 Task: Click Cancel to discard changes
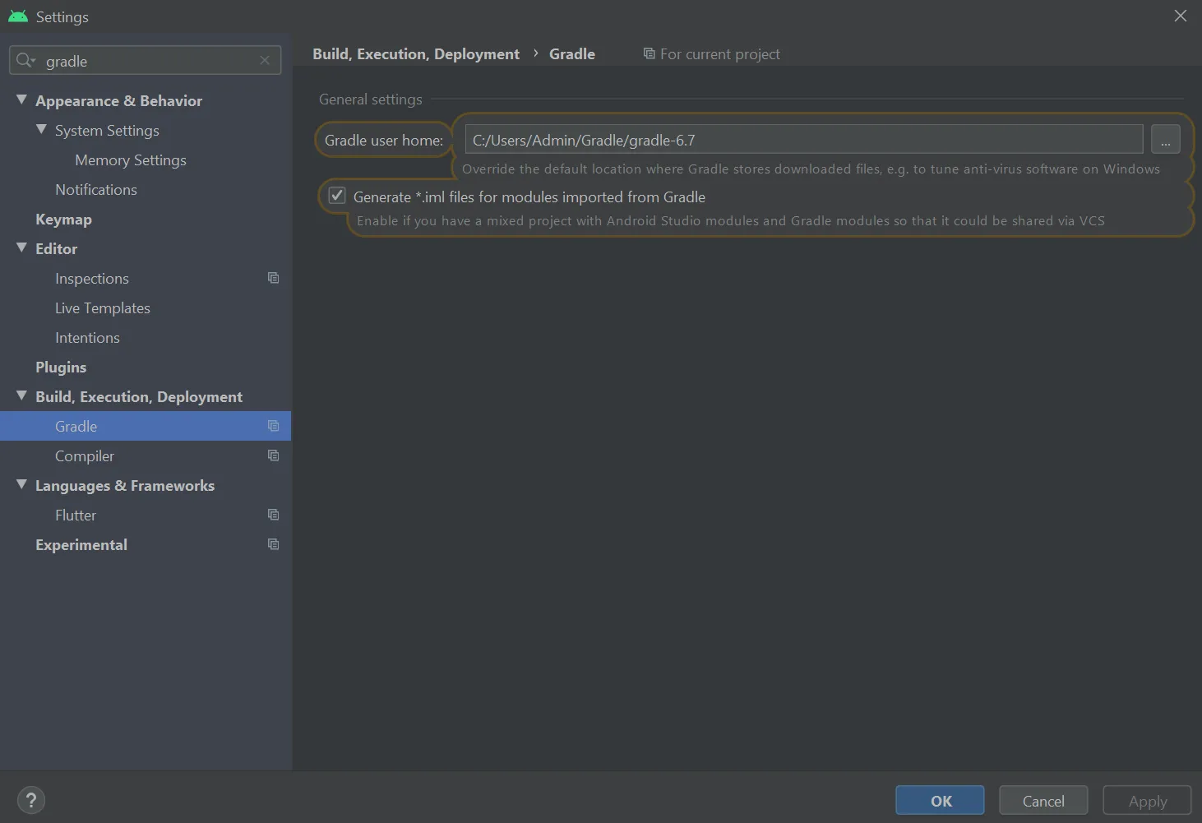(x=1043, y=801)
